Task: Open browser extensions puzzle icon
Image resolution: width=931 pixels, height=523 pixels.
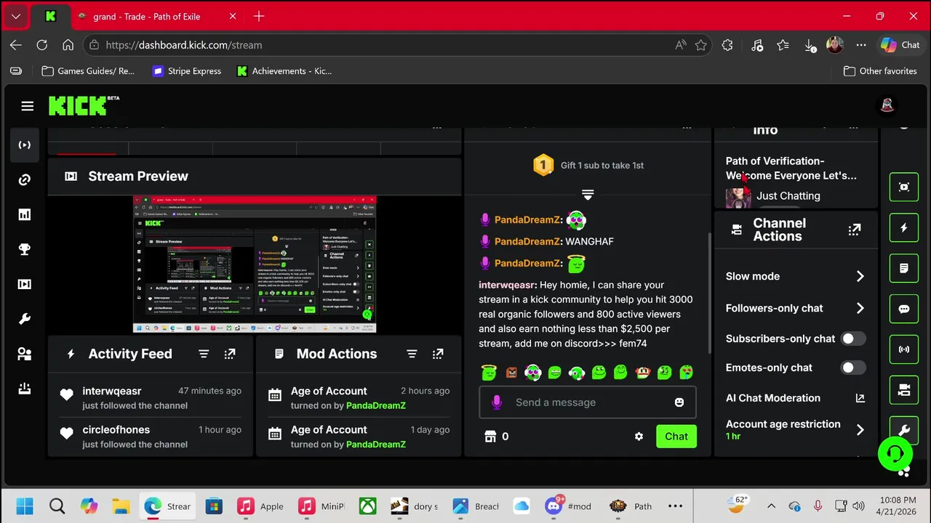Action: 727,45
